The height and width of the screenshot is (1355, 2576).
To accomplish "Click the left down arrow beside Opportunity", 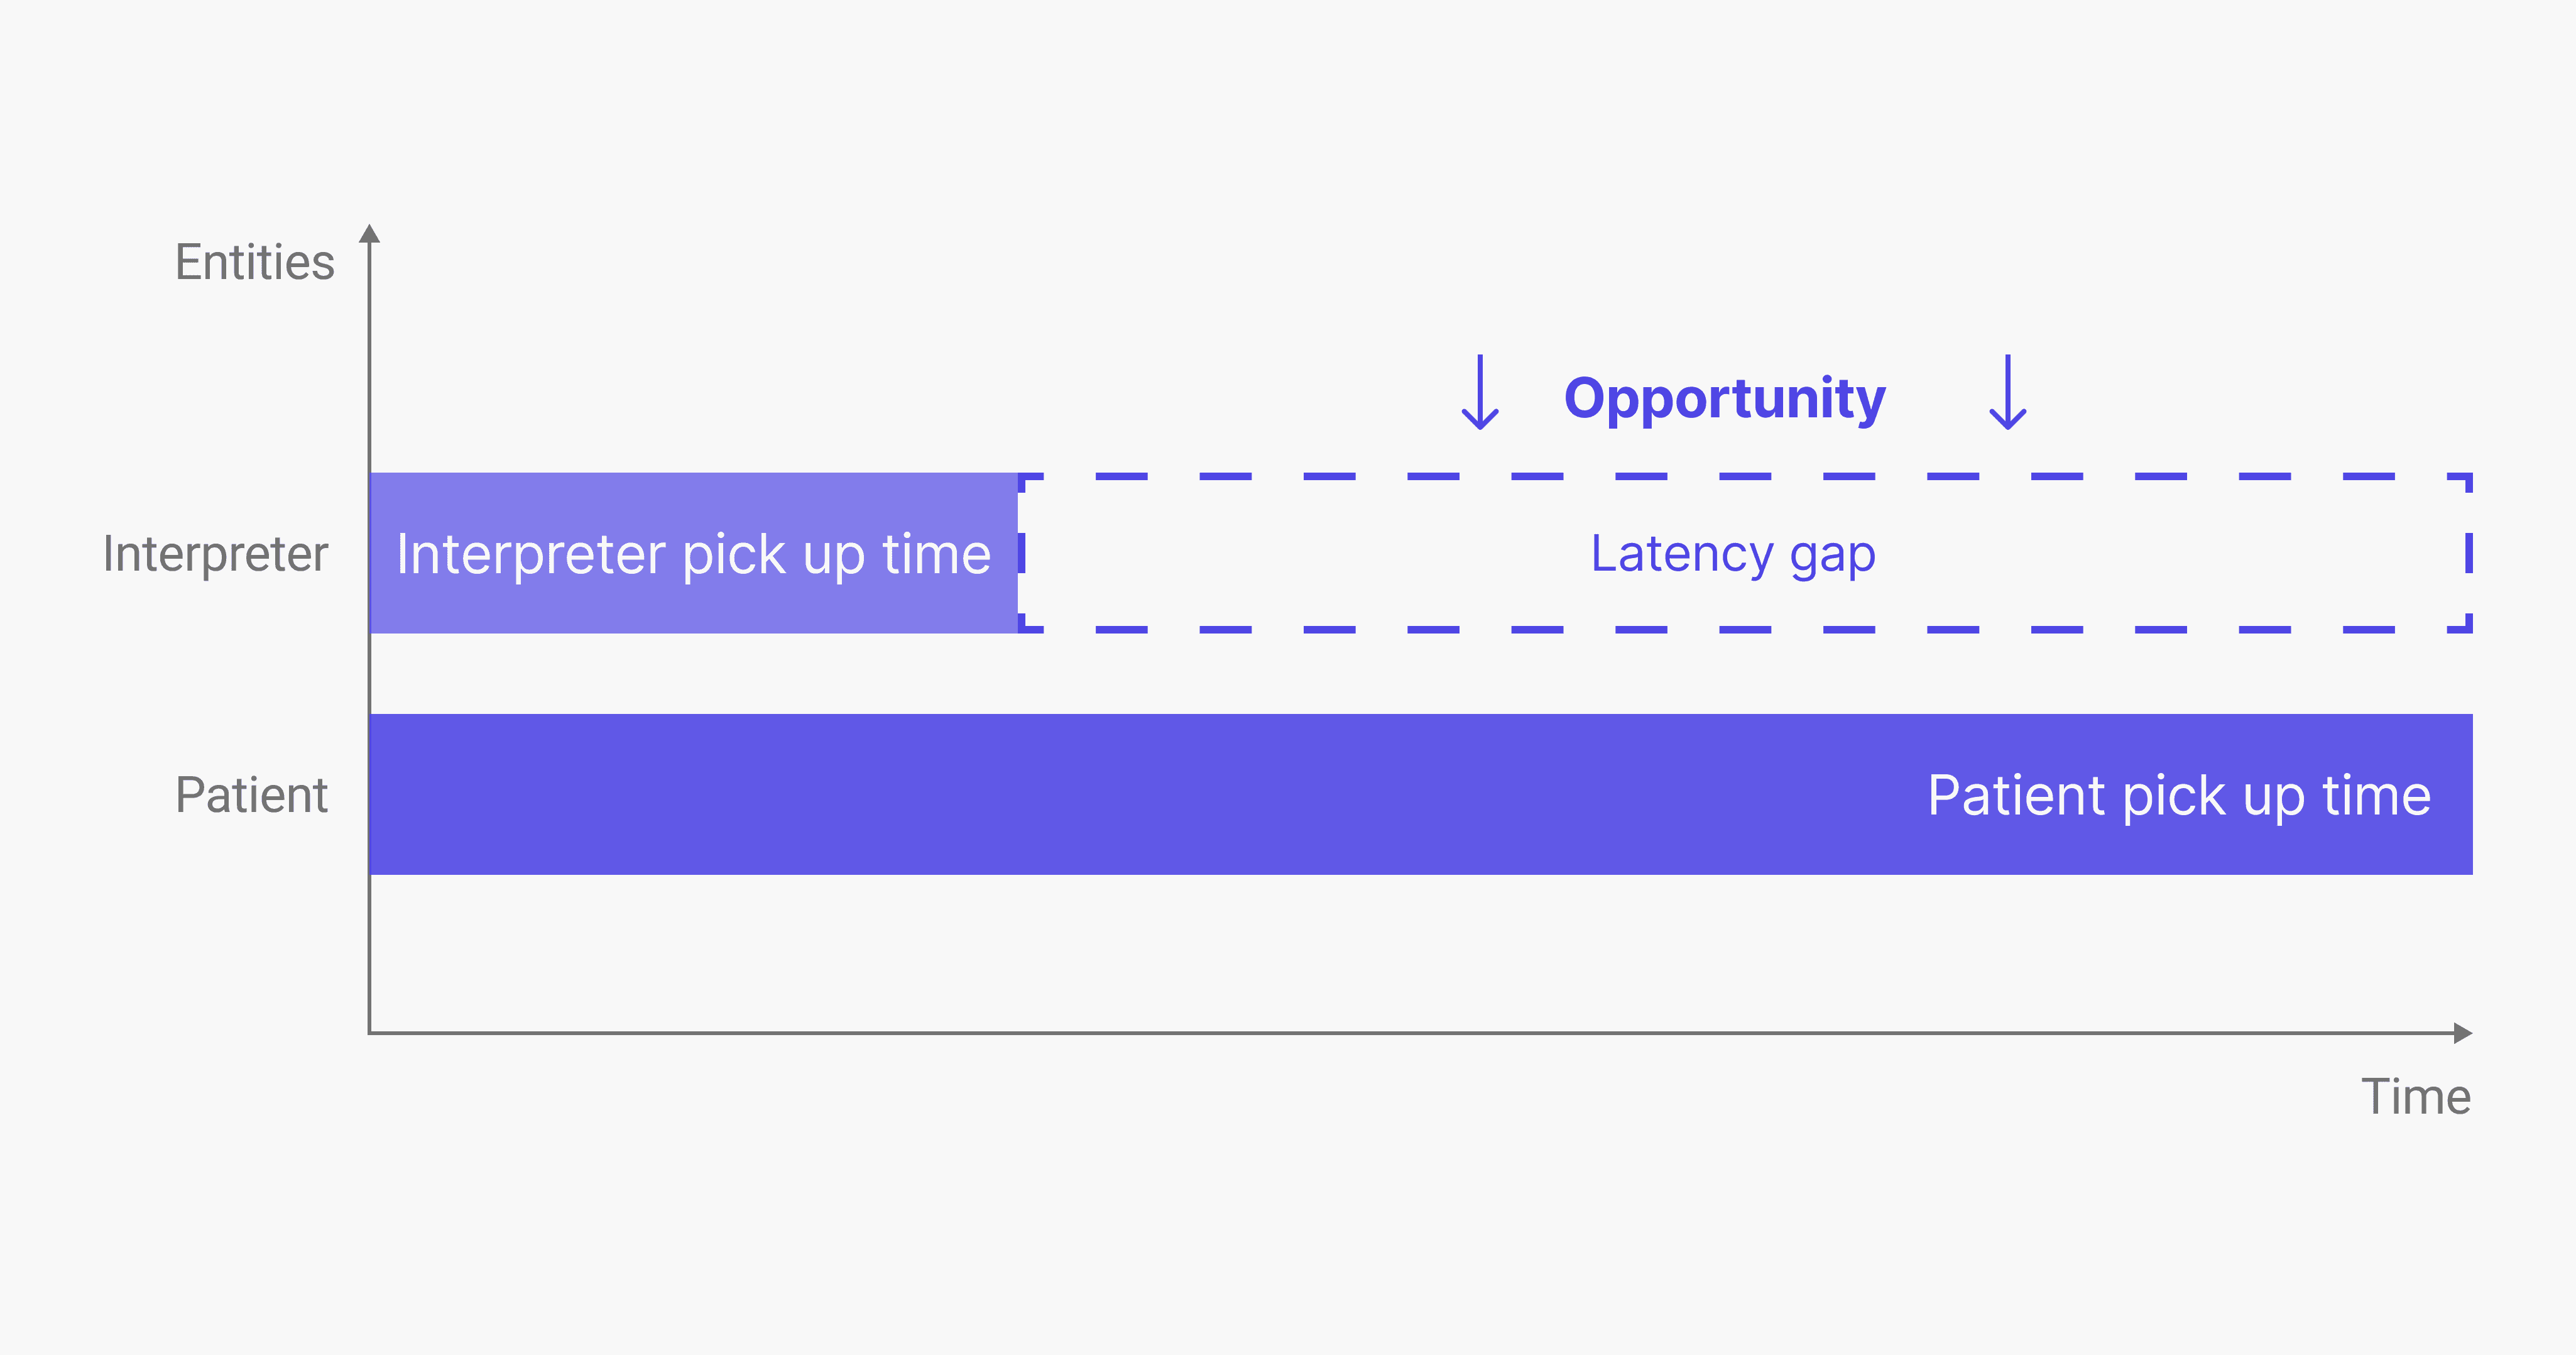I will pyautogui.click(x=1480, y=392).
